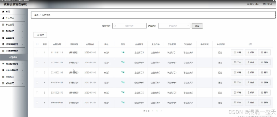This screenshot has height=117, width=277.
Task: Click 修改 for the 招聘标题2 row
Action: coord(251,63)
